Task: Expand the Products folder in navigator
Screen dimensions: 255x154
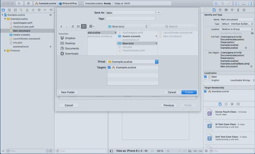Action: 5,51
